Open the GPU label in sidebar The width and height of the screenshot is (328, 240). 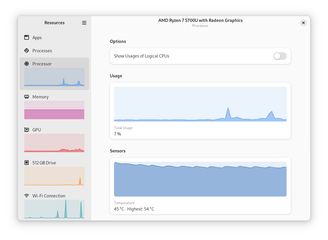pyautogui.click(x=37, y=130)
